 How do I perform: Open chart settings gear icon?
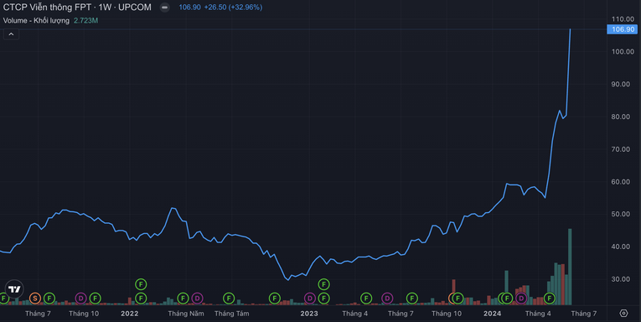pos(623,313)
